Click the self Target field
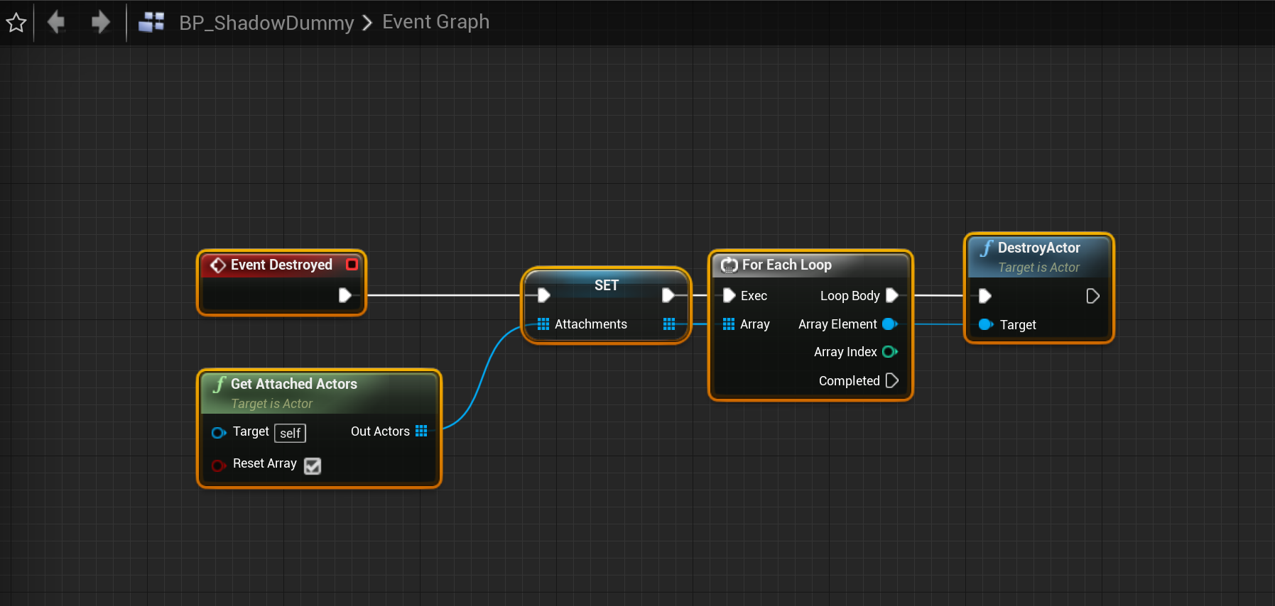This screenshot has height=606, width=1275. pos(290,433)
